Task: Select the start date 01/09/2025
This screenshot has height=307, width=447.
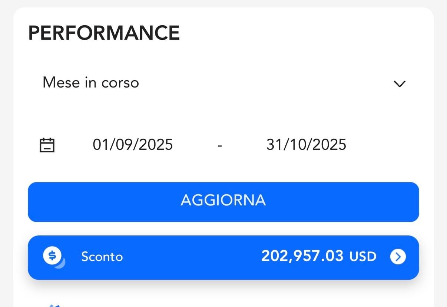Action: click(133, 145)
